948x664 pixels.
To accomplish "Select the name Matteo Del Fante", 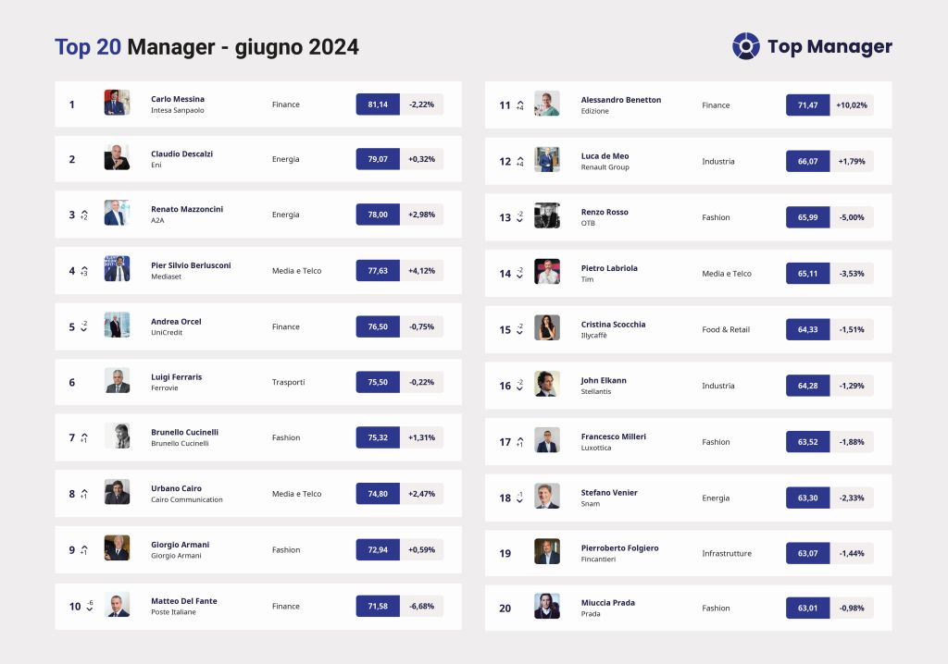I will point(184,600).
